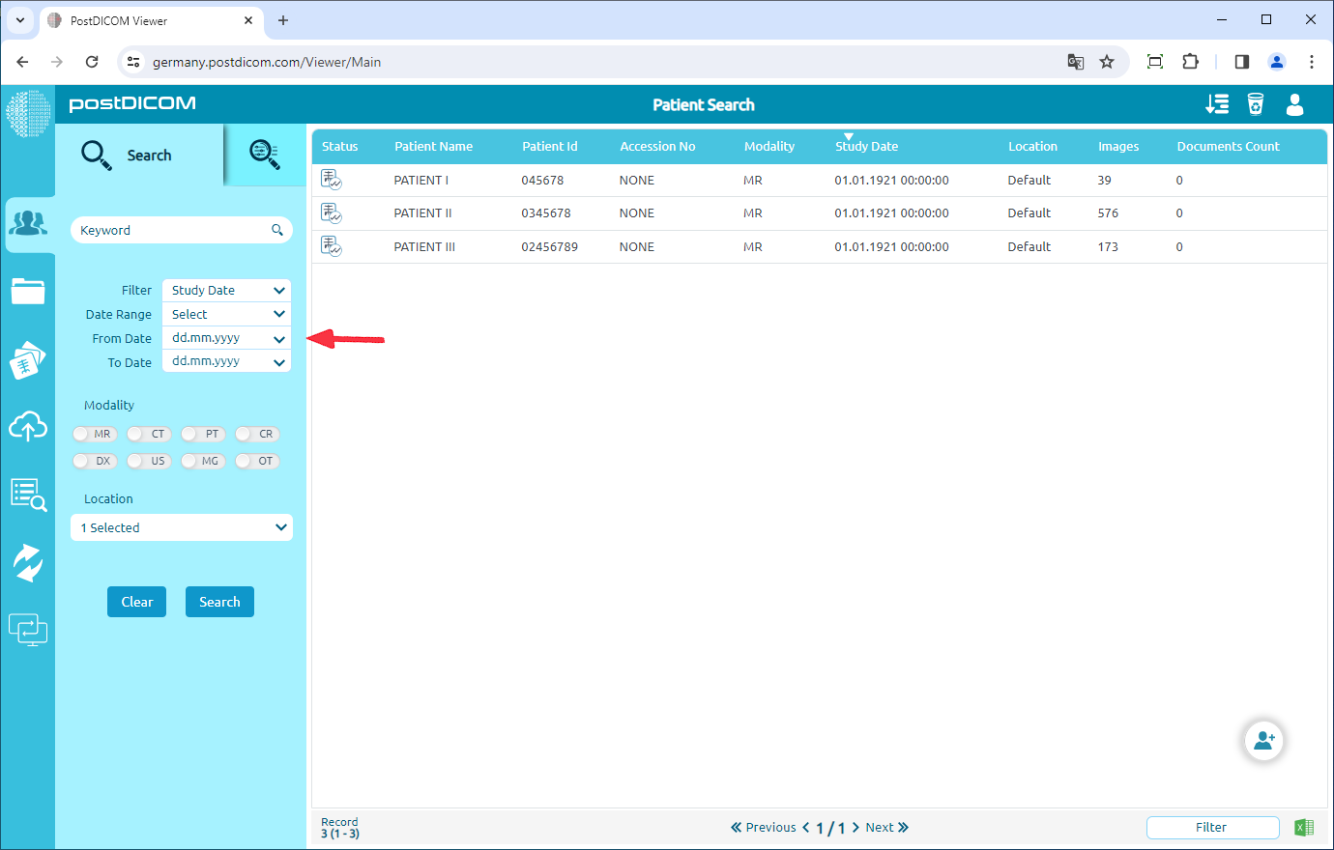1334x850 pixels.
Task: Enable the CT modality filter
Action: 148,434
